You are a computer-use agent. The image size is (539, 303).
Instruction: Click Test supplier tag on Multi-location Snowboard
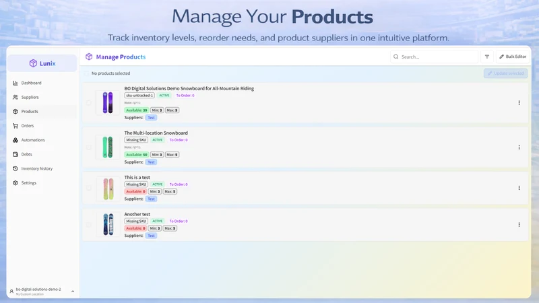click(x=151, y=162)
